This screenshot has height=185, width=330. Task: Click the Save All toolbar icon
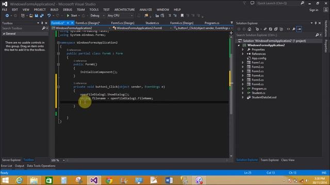(x=42, y=15)
